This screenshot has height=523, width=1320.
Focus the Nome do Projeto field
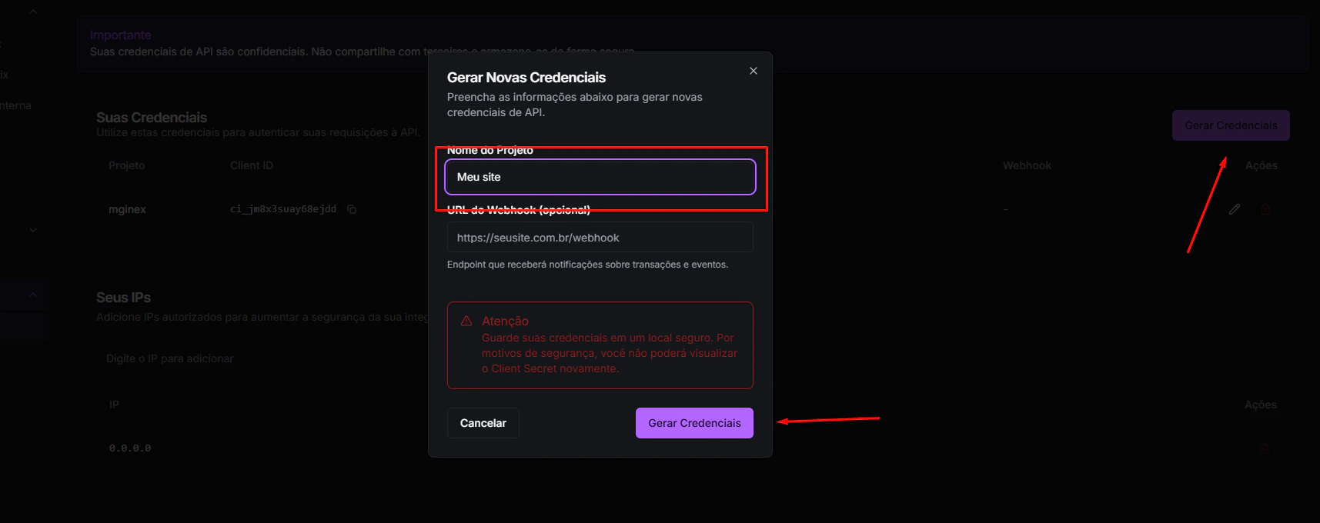pos(600,177)
